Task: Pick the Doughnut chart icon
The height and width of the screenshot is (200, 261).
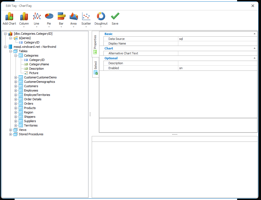Action: coord(101,16)
